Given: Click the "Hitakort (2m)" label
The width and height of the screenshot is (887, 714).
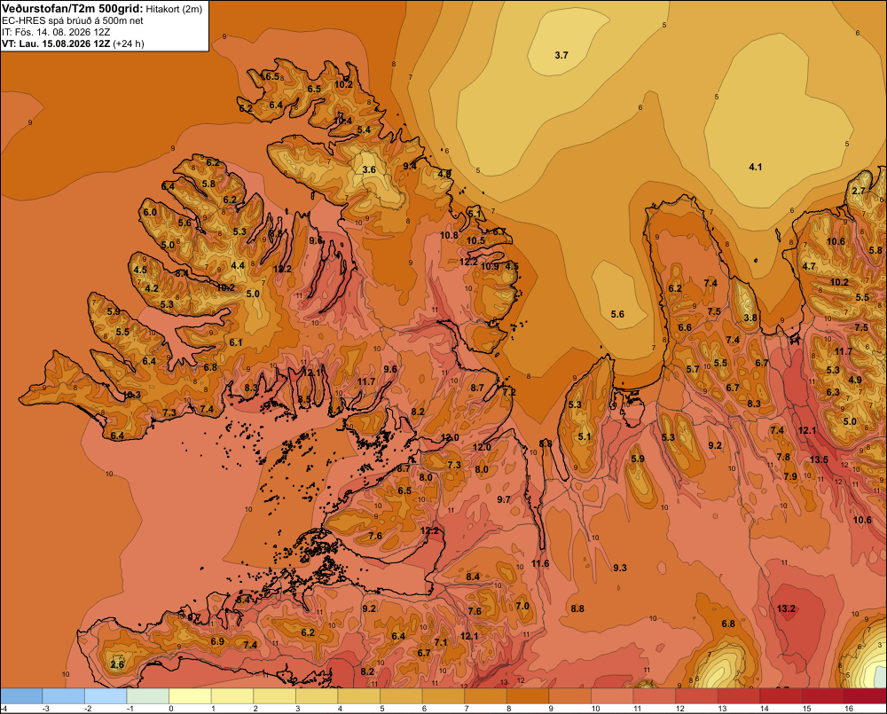Looking at the screenshot, I should (174, 9).
